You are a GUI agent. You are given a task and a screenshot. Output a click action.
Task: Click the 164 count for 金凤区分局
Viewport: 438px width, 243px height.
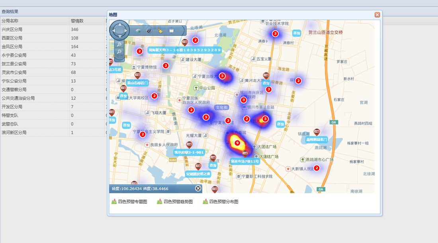(x=74, y=47)
